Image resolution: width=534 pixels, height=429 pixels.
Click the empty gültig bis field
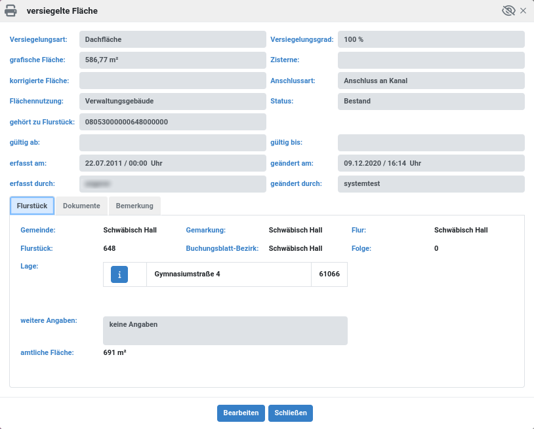point(431,143)
